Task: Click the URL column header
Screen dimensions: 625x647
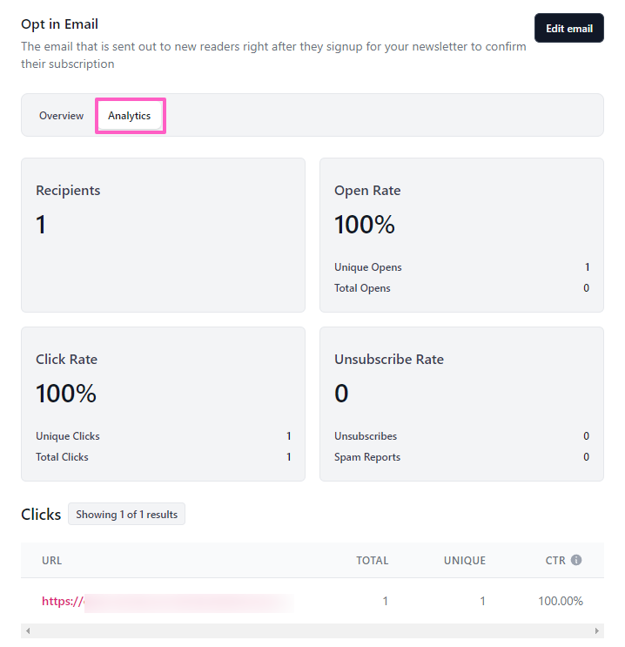Action: click(x=52, y=561)
